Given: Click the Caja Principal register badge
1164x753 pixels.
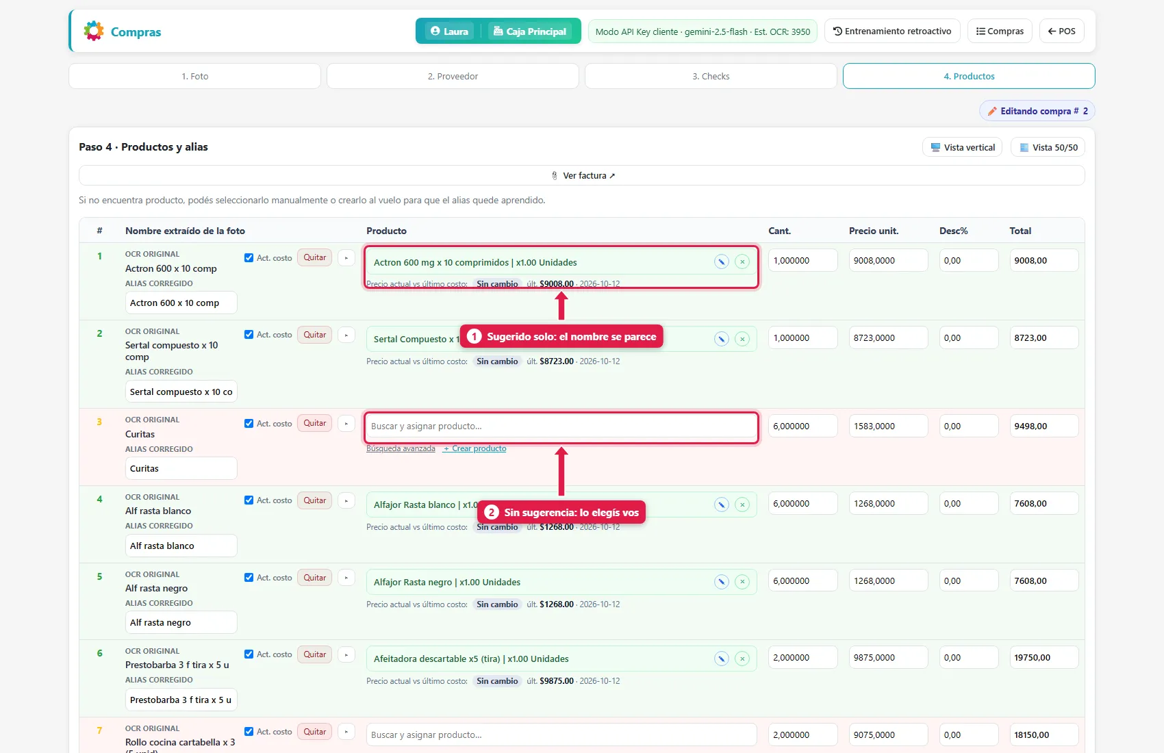Looking at the screenshot, I should pos(531,31).
